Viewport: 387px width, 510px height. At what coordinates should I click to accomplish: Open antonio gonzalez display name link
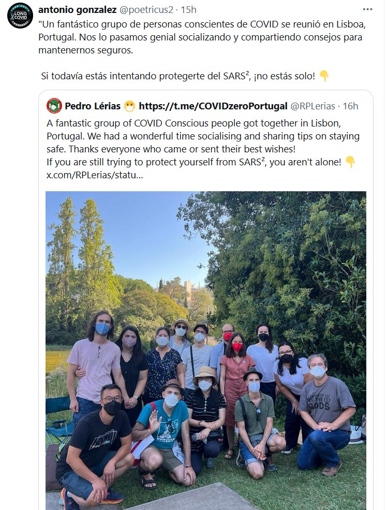click(78, 10)
